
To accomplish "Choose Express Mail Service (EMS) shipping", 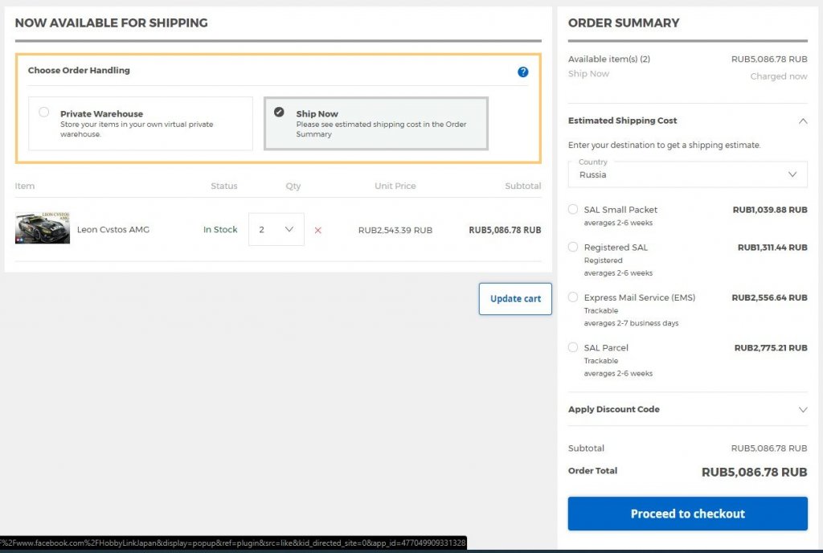I will point(573,297).
